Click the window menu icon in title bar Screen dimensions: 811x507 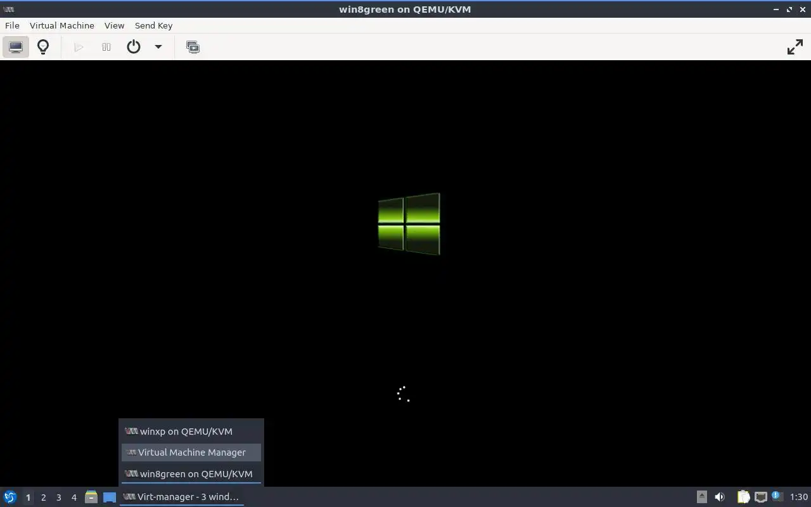[9, 9]
